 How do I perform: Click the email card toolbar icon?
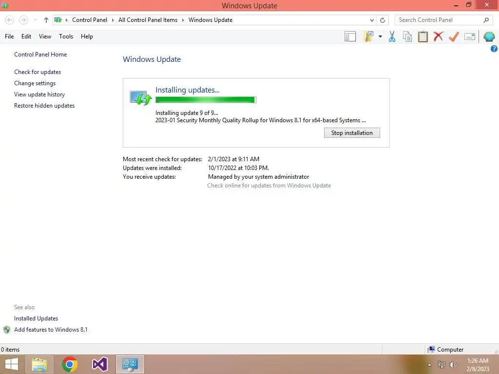pyautogui.click(x=470, y=37)
